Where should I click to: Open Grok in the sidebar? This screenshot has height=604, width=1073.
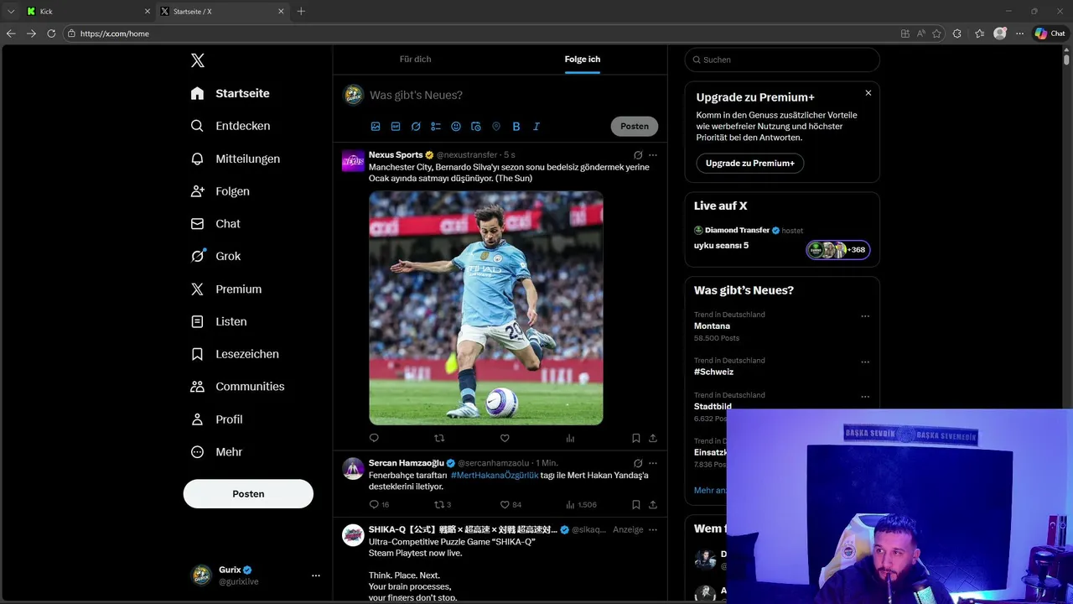(215, 257)
